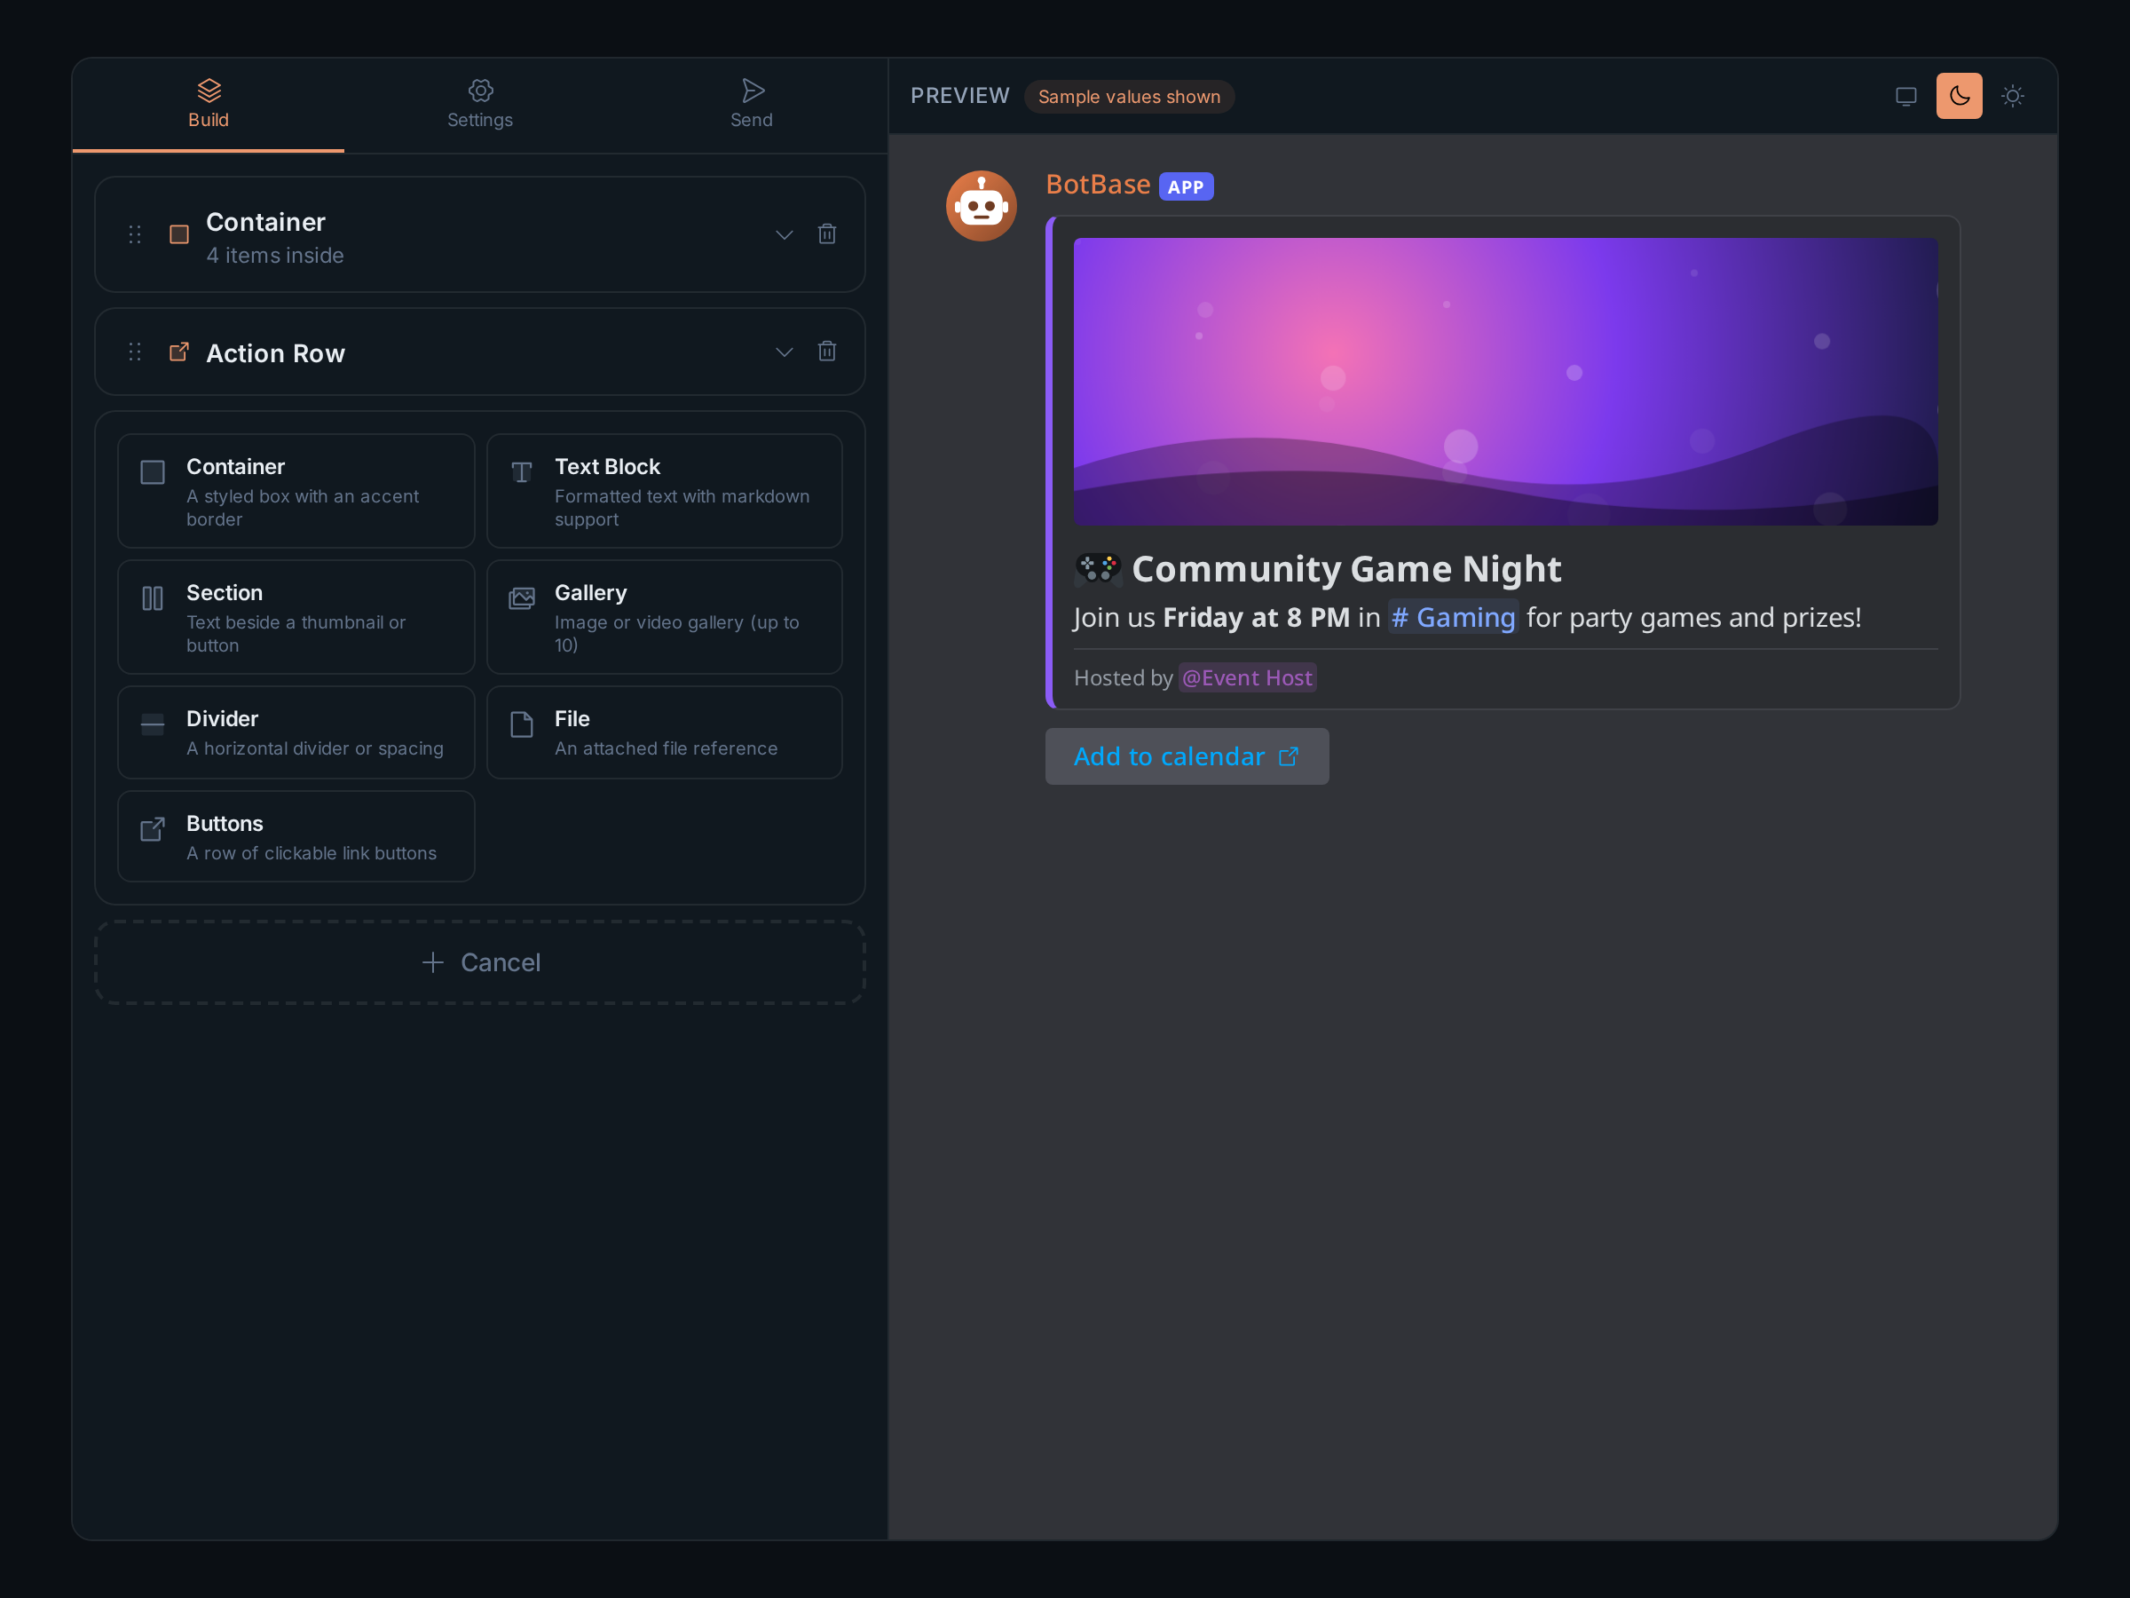Delete the Container block
Screen dimensions: 2130x1598
pyautogui.click(x=826, y=234)
